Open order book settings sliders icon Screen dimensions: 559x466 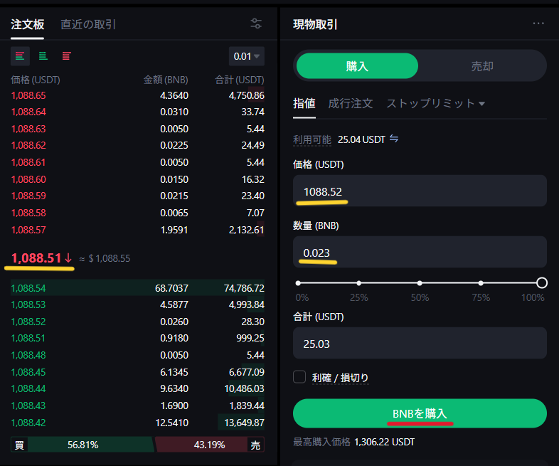tap(257, 23)
